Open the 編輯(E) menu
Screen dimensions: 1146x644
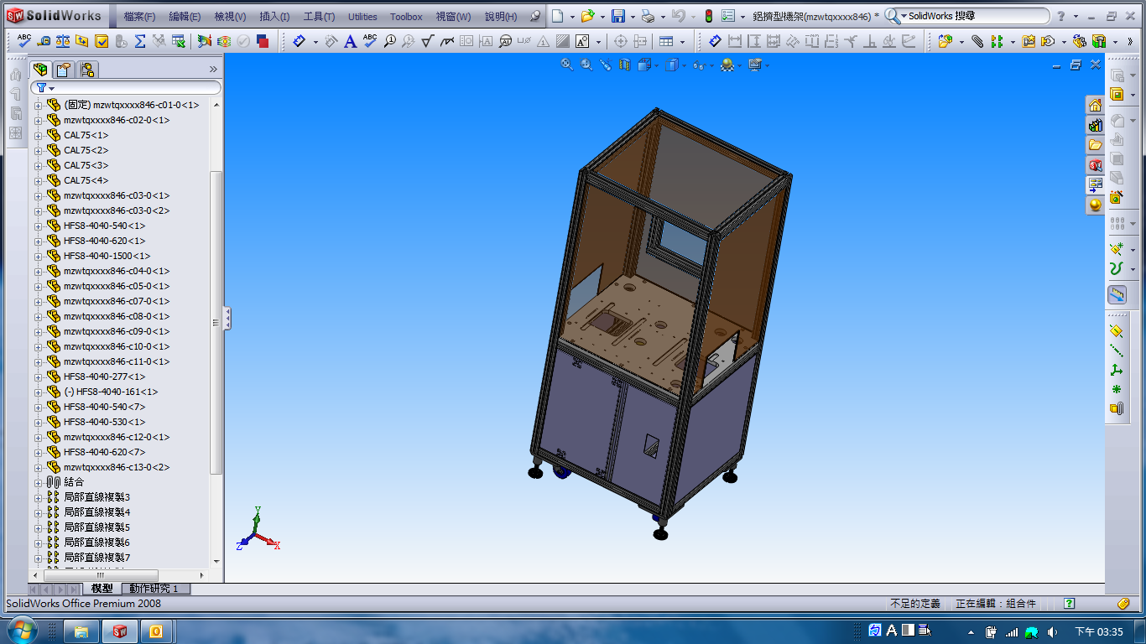click(185, 17)
